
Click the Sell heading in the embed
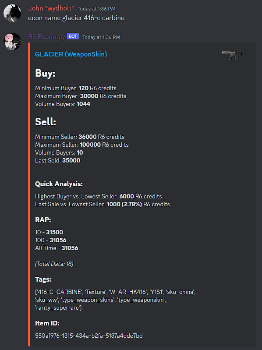click(46, 122)
